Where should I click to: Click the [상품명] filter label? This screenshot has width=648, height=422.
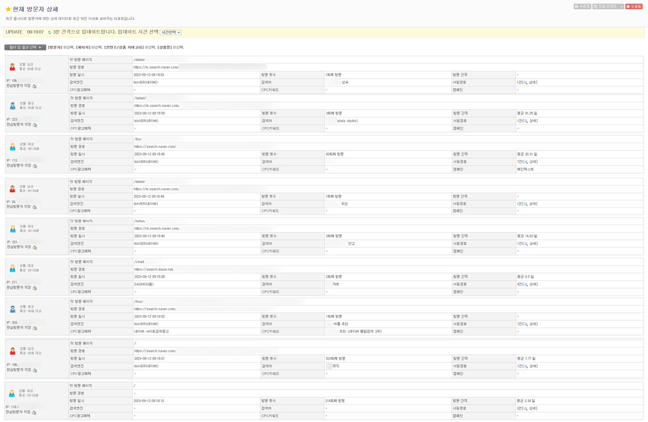point(164,47)
